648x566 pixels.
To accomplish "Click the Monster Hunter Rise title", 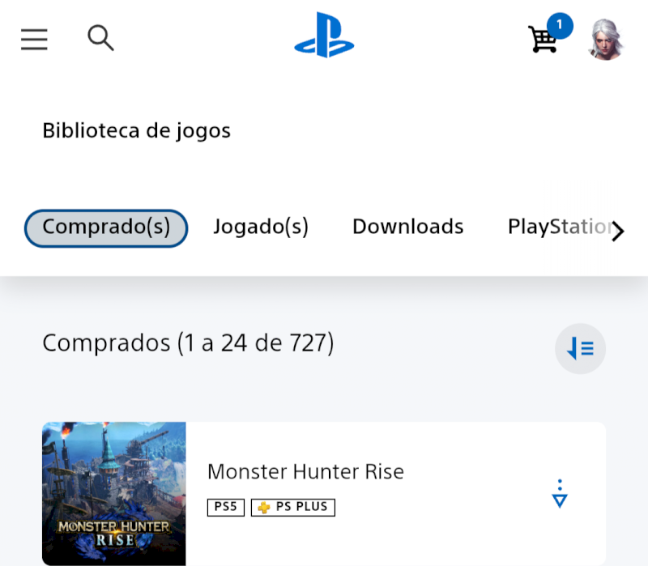I will [x=305, y=471].
